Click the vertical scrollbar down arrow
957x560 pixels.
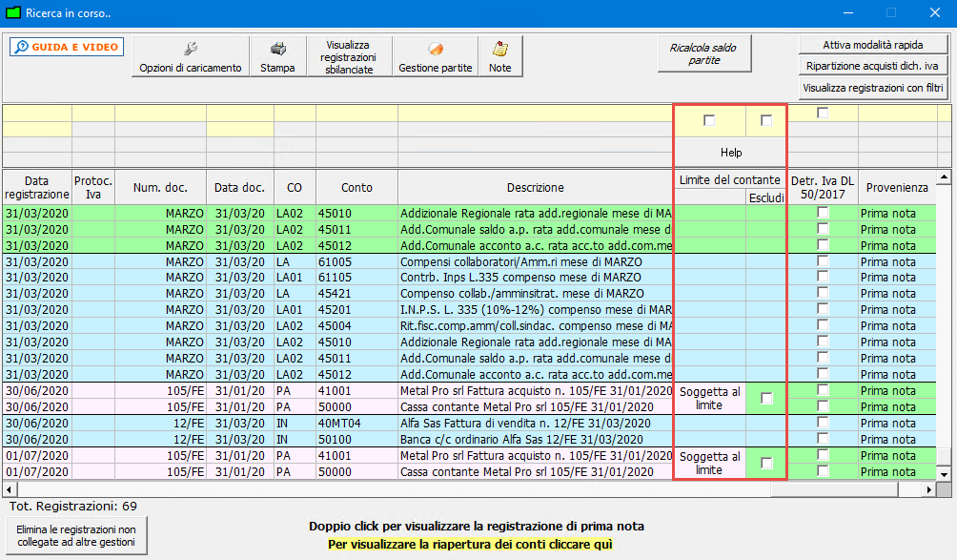click(944, 474)
